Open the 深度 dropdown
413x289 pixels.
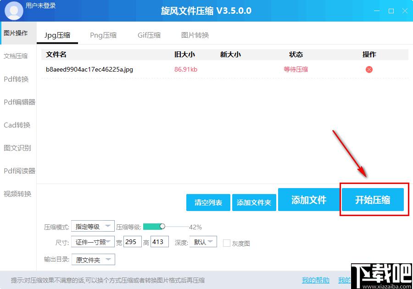203,242
